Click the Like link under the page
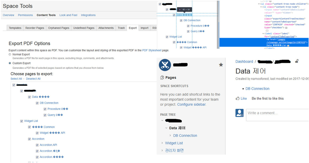 [x=244, y=98]
